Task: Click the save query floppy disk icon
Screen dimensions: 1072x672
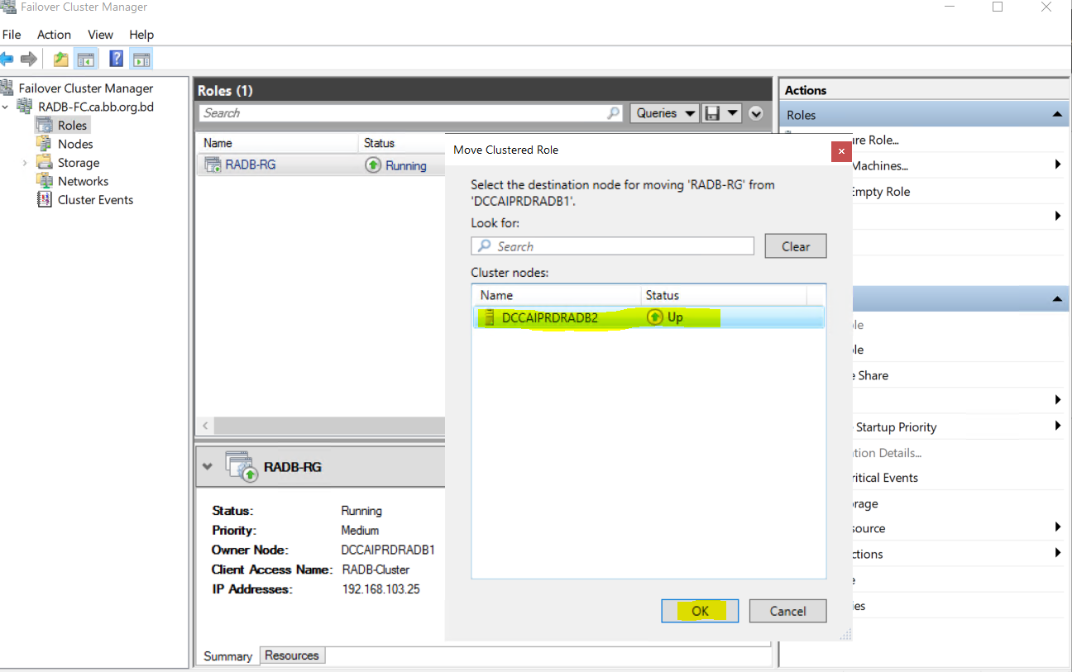Action: 711,113
